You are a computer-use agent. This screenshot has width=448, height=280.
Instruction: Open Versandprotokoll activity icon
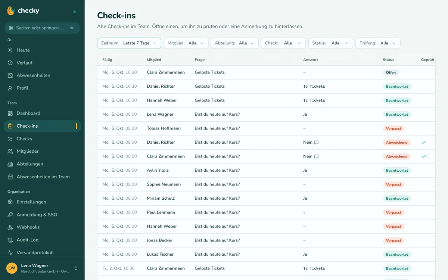(x=10, y=252)
